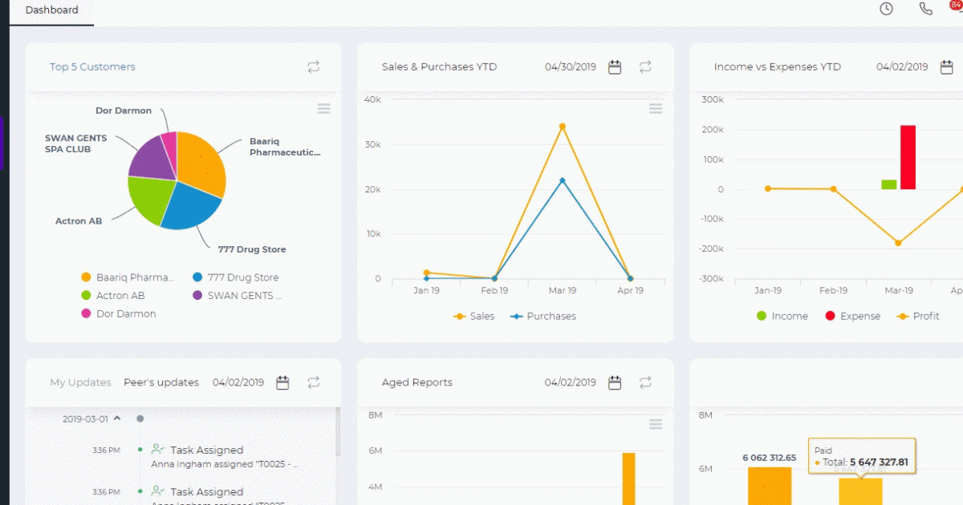Select the Peer's updates tab
The width and height of the screenshot is (963, 505).
[x=161, y=383]
